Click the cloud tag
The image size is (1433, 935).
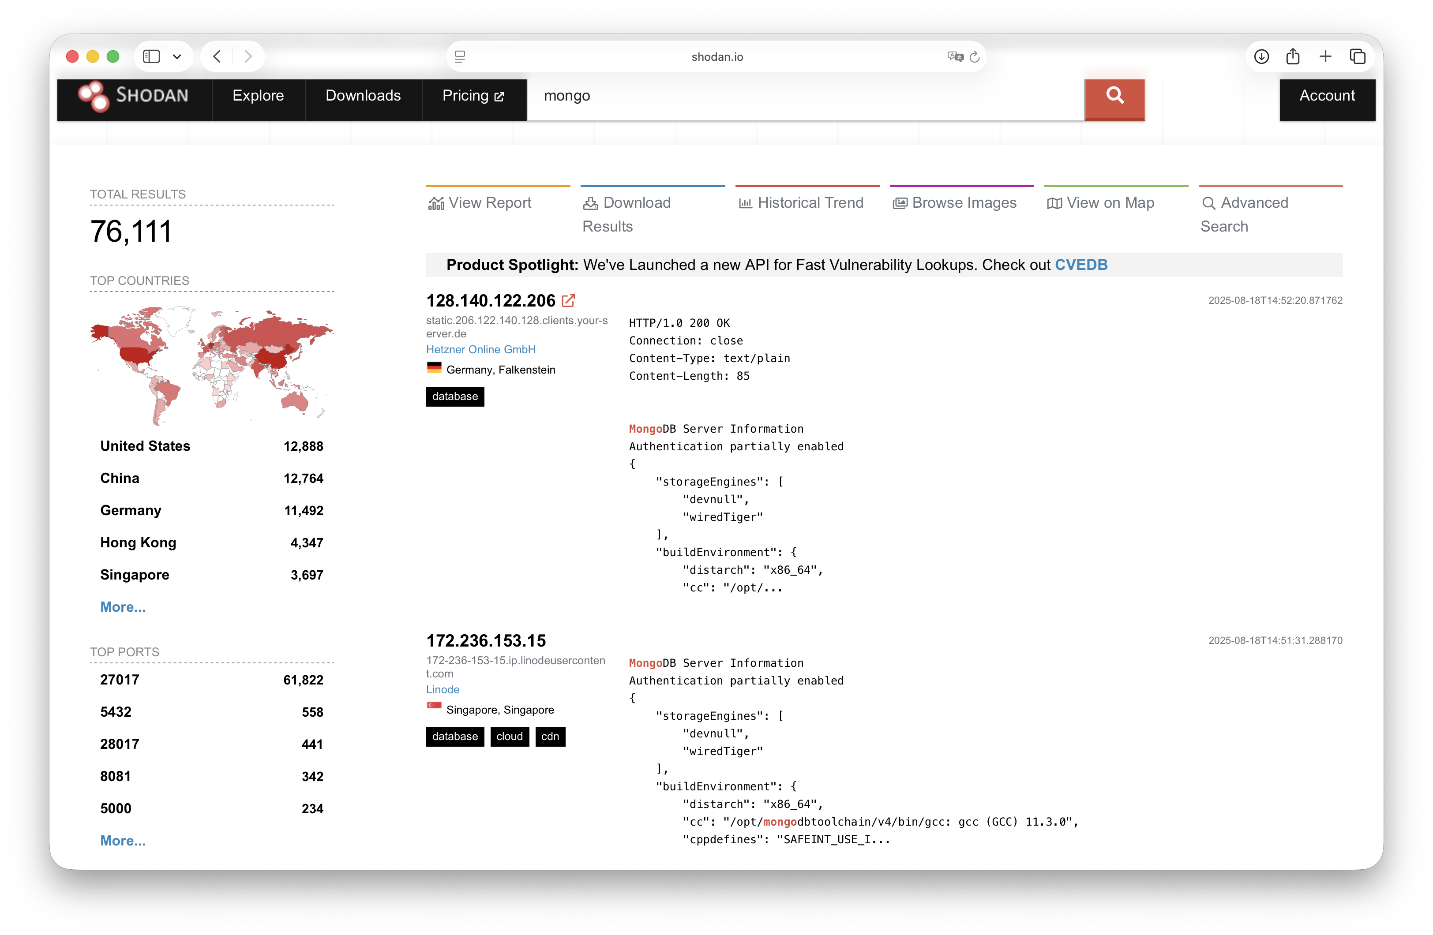[510, 737]
